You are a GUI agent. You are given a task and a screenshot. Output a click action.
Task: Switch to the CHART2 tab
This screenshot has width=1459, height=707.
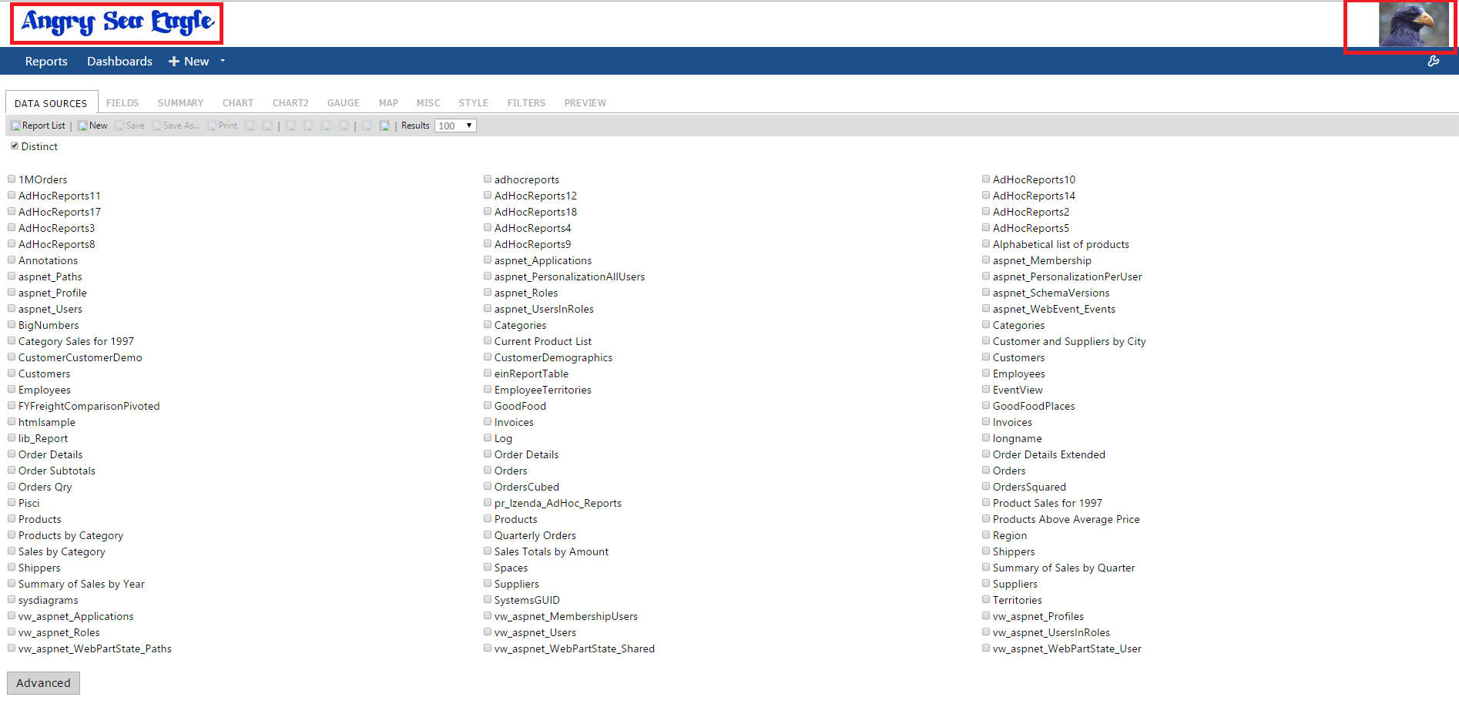(x=290, y=102)
